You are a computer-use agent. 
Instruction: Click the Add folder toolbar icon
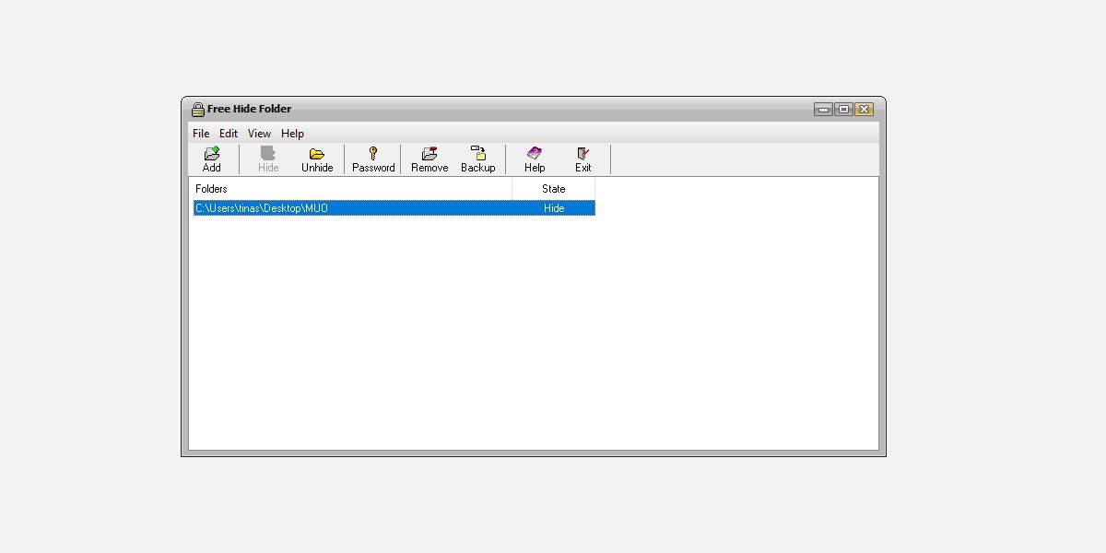(212, 153)
